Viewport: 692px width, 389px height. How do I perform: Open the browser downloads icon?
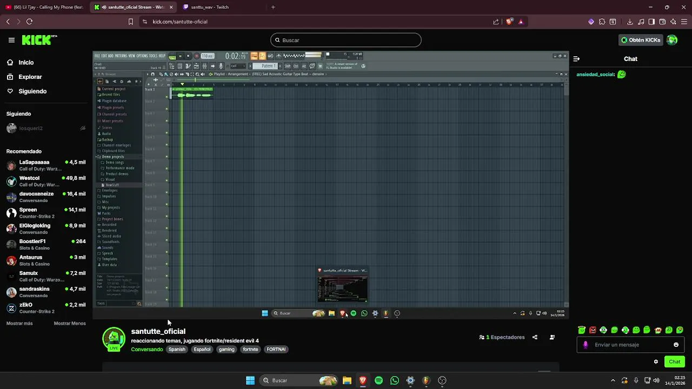click(630, 22)
